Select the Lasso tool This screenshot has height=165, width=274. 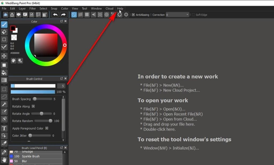click(x=4, y=97)
